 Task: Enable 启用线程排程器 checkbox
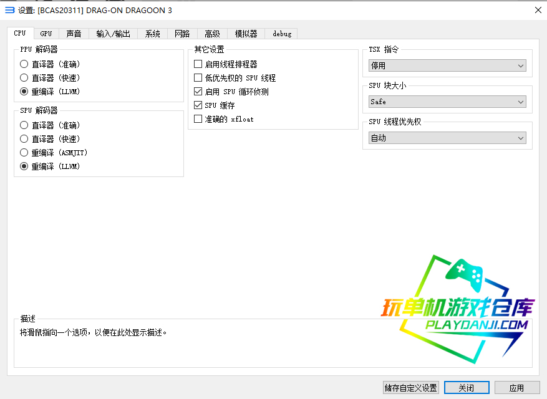click(198, 64)
